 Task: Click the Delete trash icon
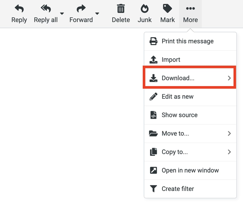pyautogui.click(x=121, y=9)
